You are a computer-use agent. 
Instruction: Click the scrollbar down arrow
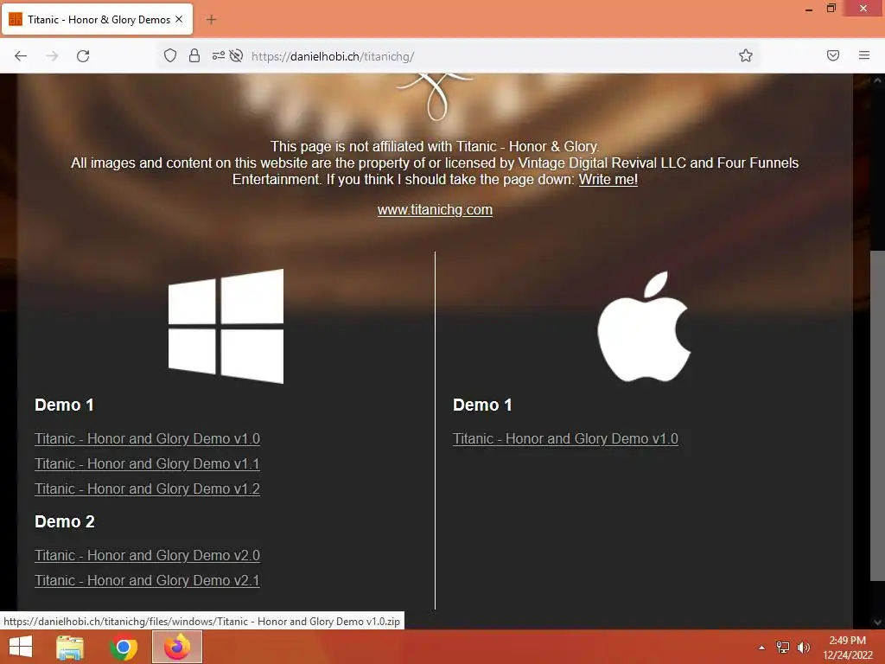pyautogui.click(x=877, y=622)
